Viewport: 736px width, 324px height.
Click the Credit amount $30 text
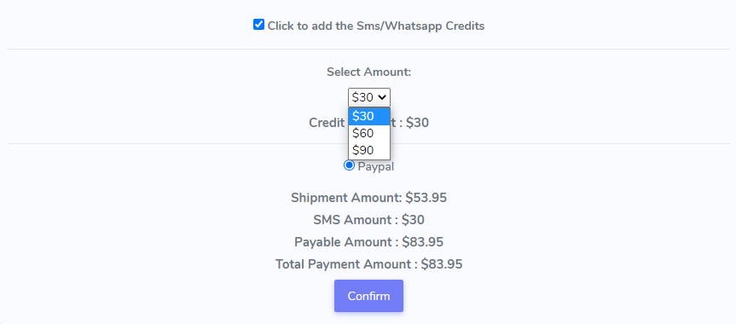(368, 123)
